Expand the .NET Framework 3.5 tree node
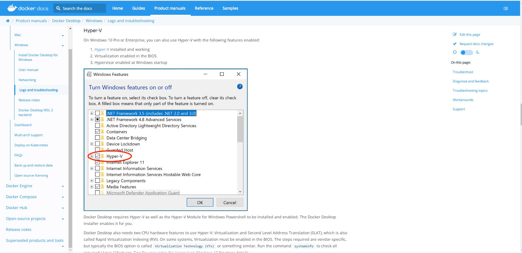The height and width of the screenshot is (253, 522). click(x=92, y=113)
